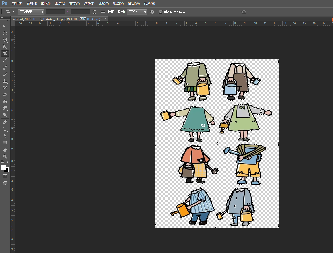Click the foreground color swatch
Viewport: 333px width, 253px height.
click(4, 167)
